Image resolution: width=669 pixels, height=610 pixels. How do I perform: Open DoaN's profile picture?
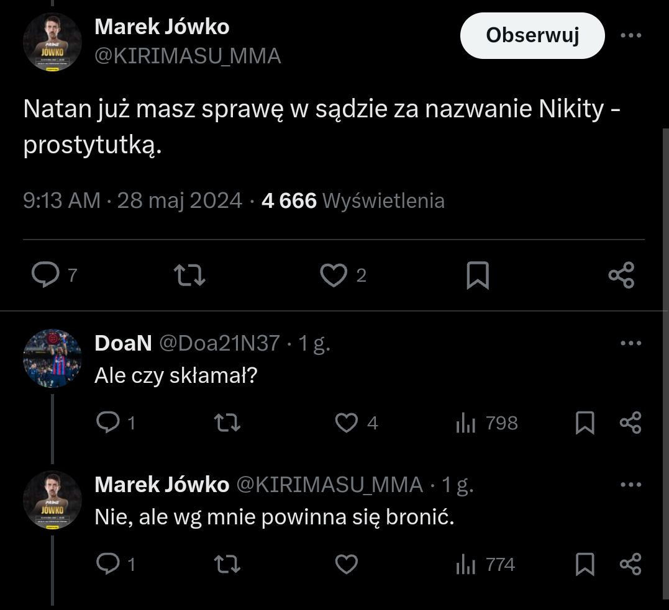pyautogui.click(x=52, y=359)
